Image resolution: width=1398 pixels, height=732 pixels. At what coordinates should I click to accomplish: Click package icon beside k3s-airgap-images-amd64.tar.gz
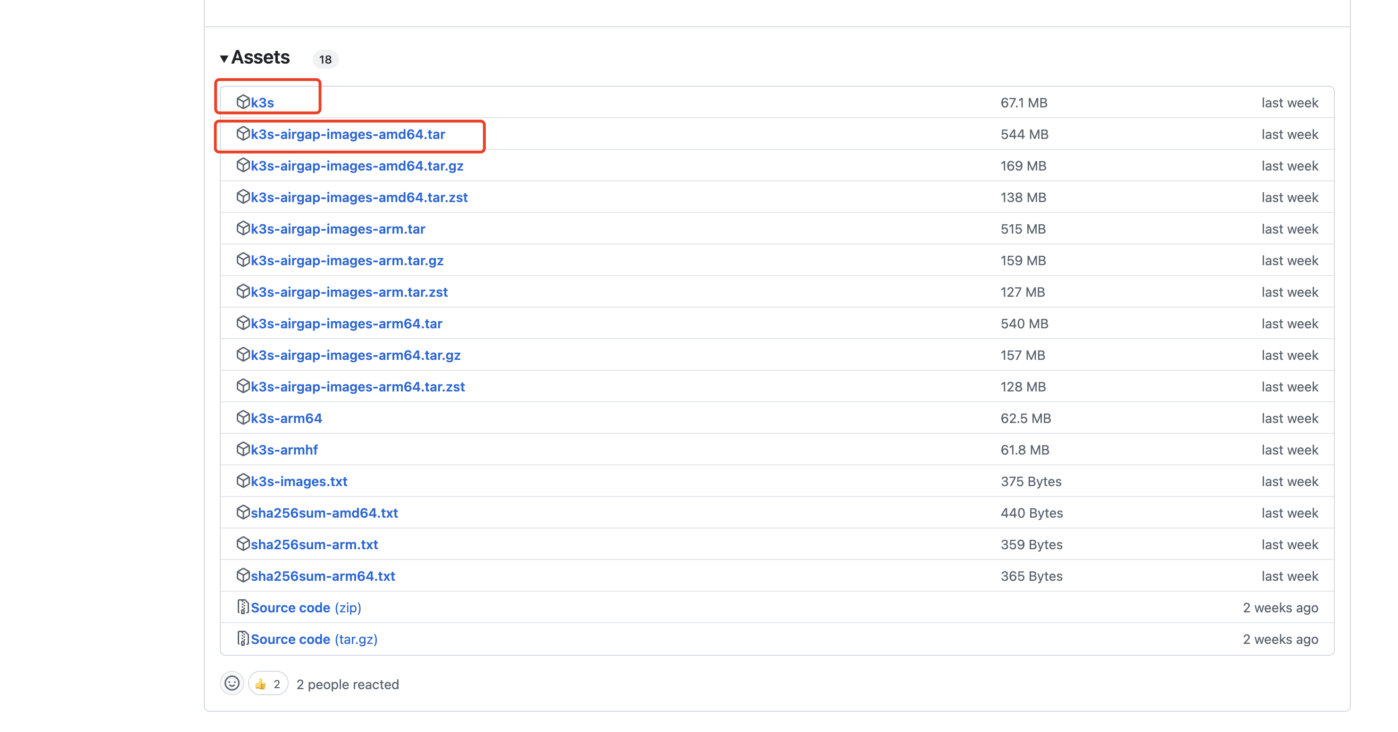(x=242, y=165)
